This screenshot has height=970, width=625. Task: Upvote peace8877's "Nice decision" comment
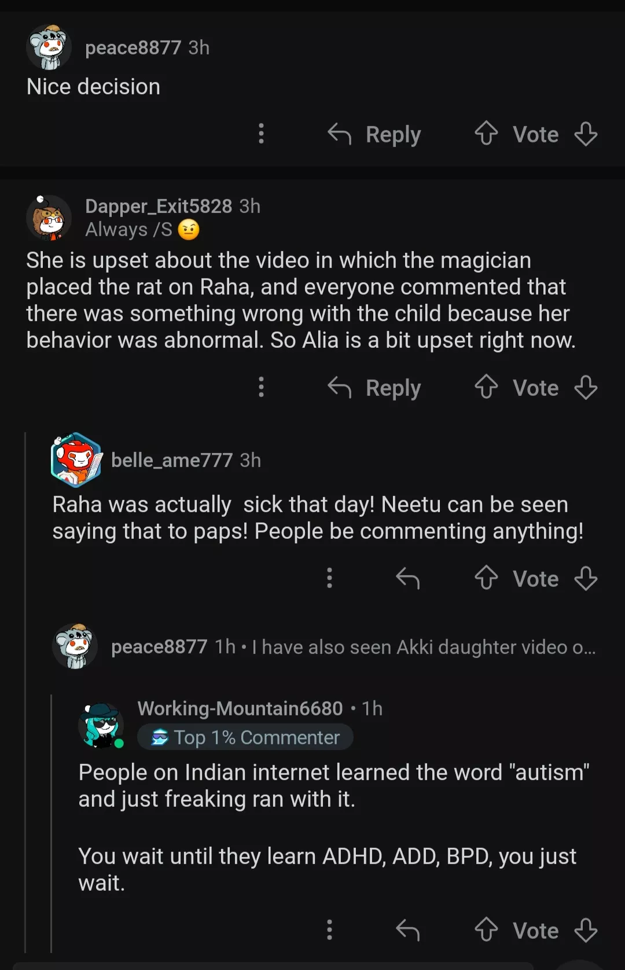486,134
